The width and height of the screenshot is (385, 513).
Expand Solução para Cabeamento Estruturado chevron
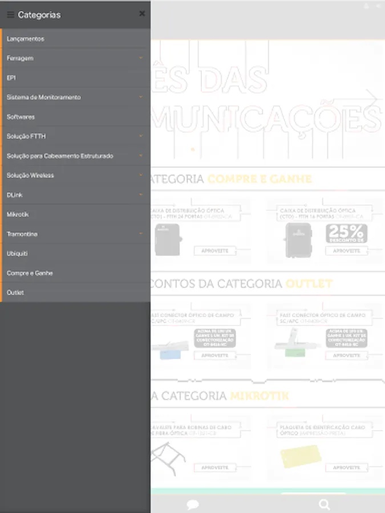click(141, 156)
